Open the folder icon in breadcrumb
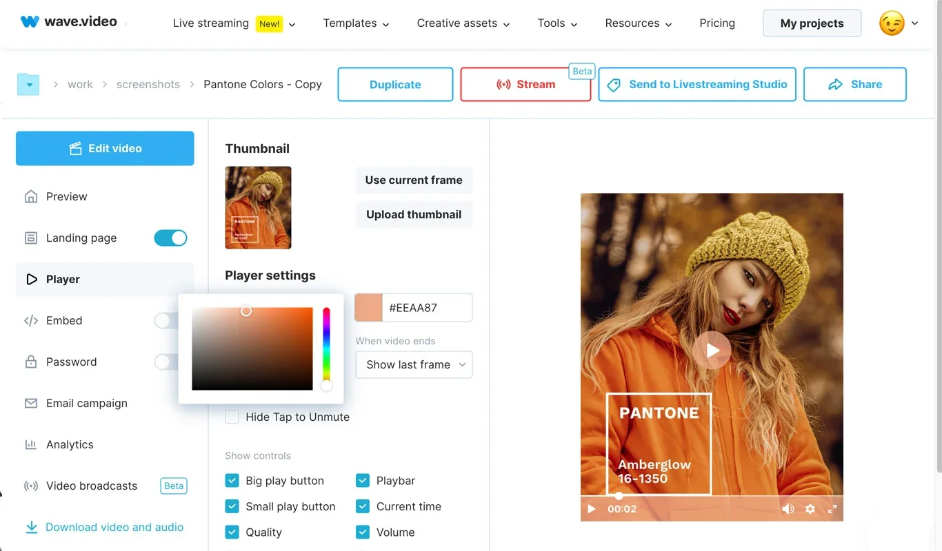 coord(28,85)
